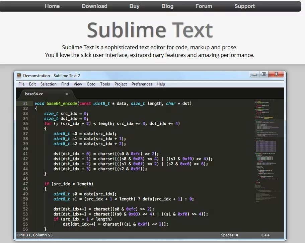Open the Goto menu

pos(91,84)
